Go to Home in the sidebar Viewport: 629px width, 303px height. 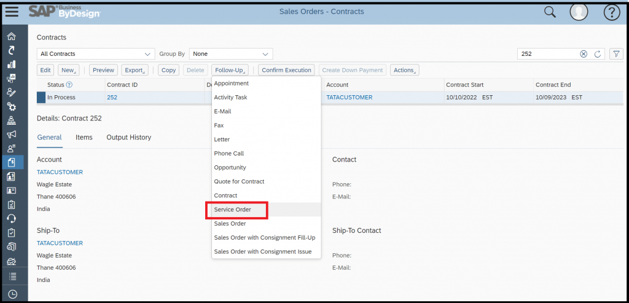[12, 36]
